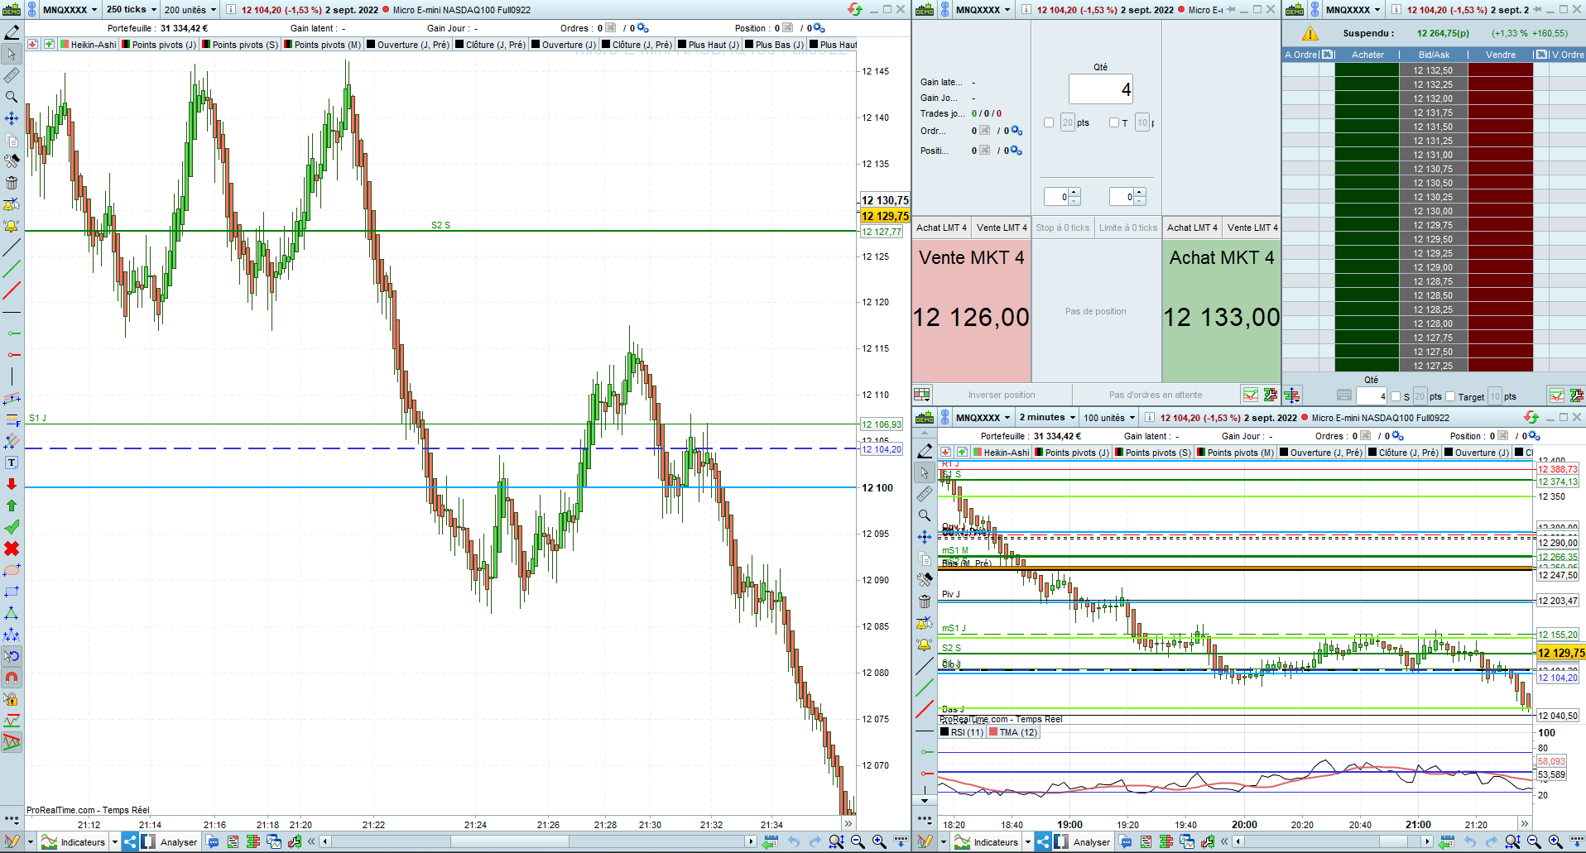Select the rectangle drawing tool
This screenshot has height=853, width=1586.
click(12, 592)
